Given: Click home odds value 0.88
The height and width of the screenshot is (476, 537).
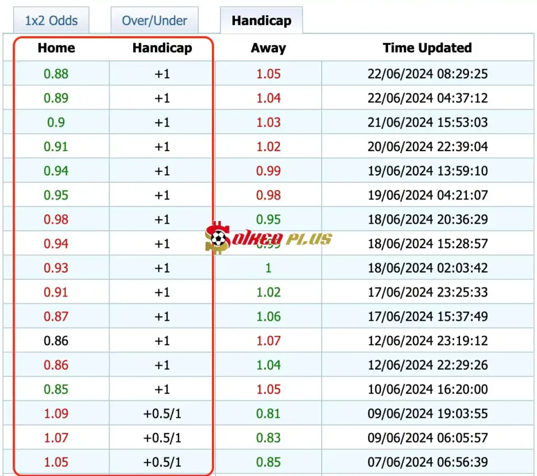Looking at the screenshot, I should (56, 74).
